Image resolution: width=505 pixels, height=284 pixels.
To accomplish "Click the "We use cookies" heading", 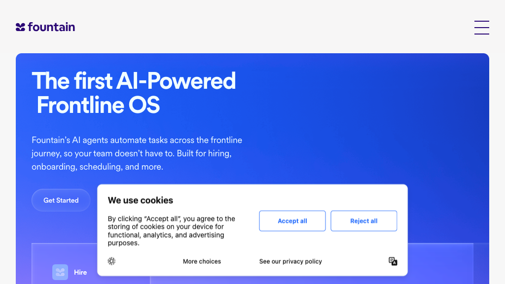I will point(141,200).
